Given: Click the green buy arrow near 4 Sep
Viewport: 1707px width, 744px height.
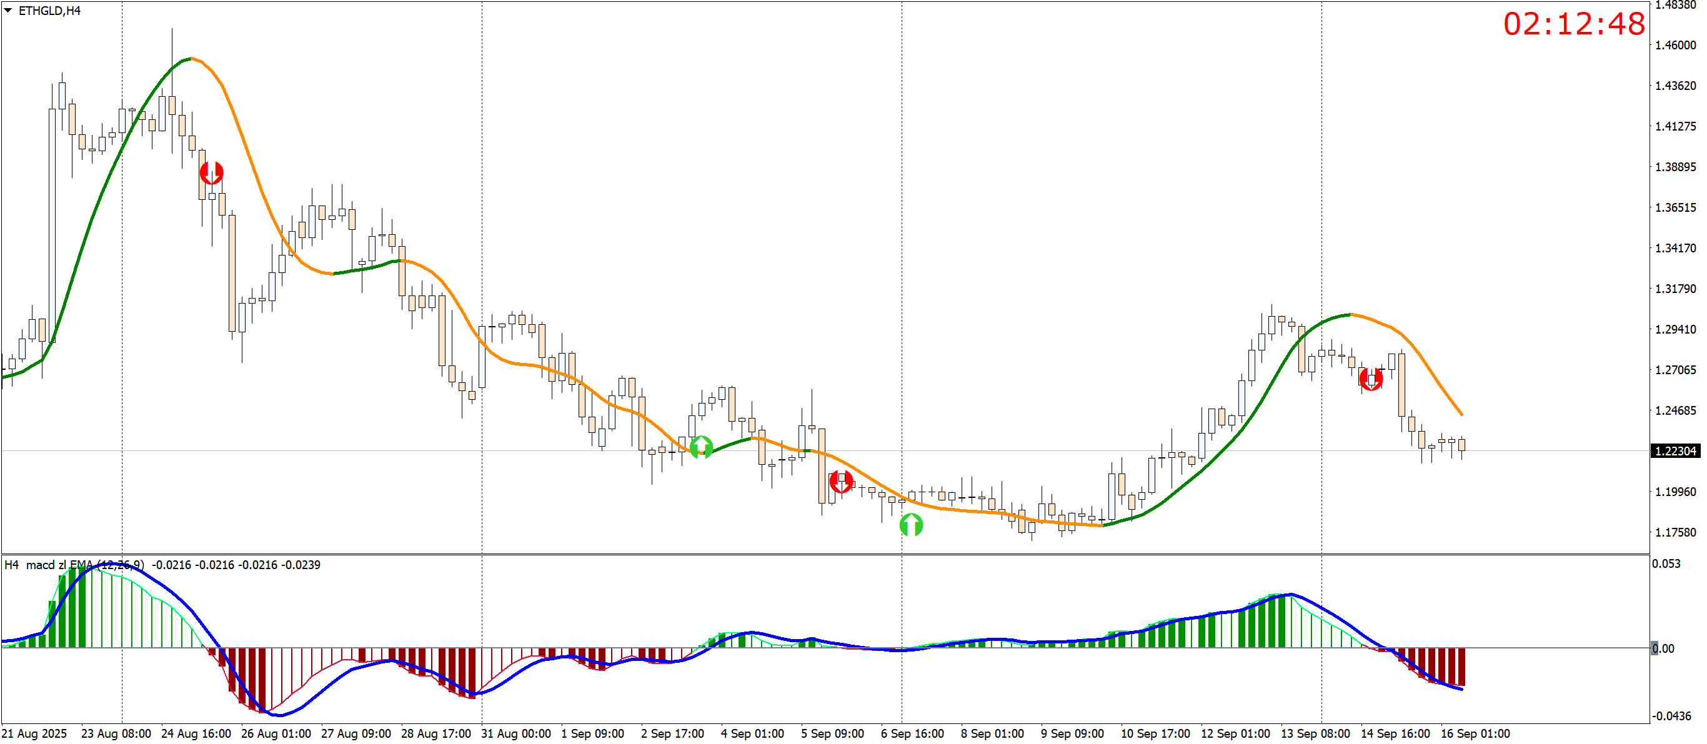Looking at the screenshot, I should click(701, 447).
